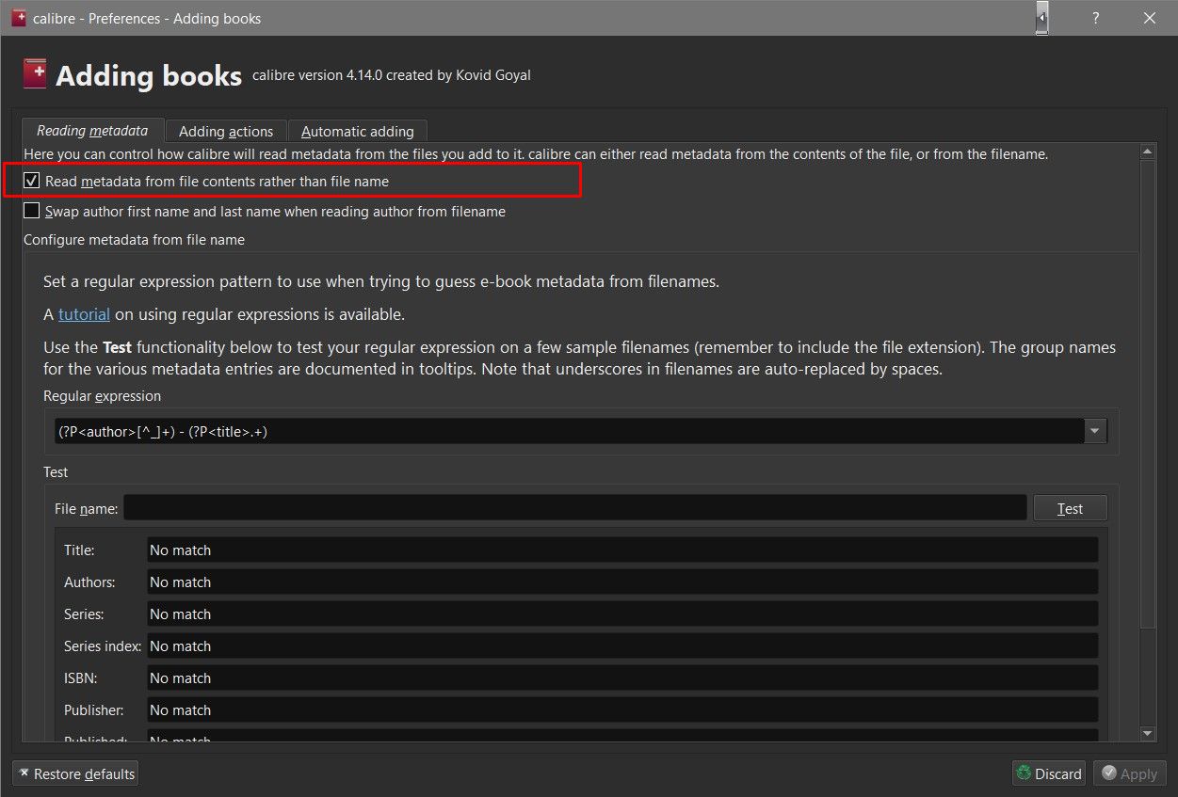Click the ISBN result field
1178x797 pixels.
click(622, 678)
